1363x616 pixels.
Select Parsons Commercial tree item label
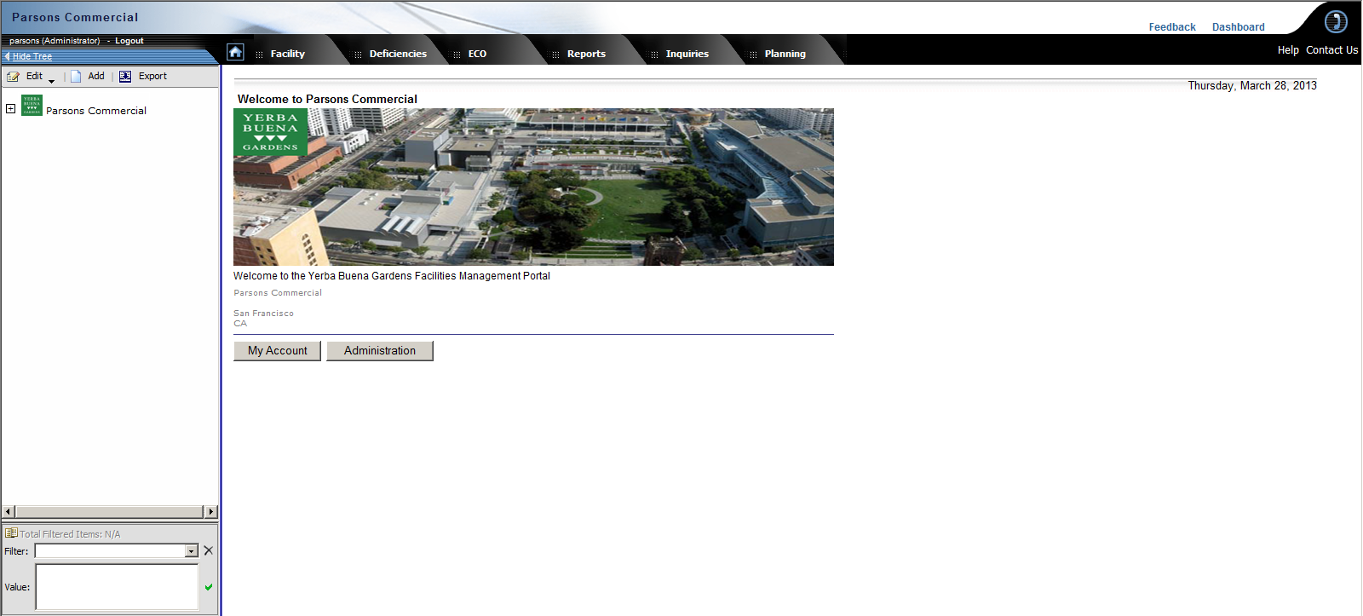click(96, 111)
